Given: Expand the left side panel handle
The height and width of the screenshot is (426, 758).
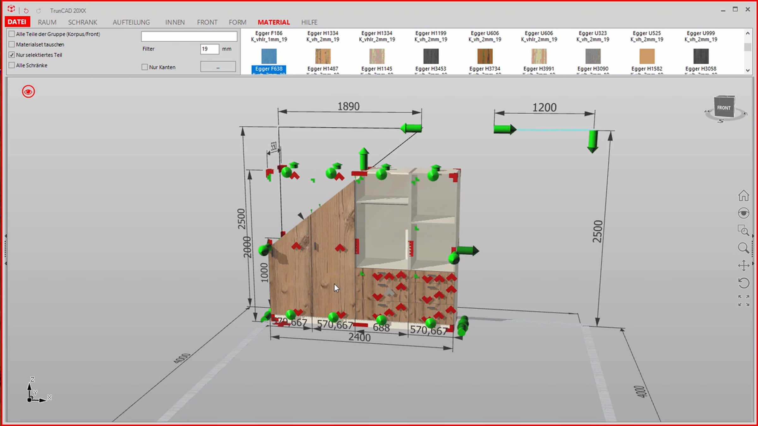Looking at the screenshot, I should click(x=5, y=249).
